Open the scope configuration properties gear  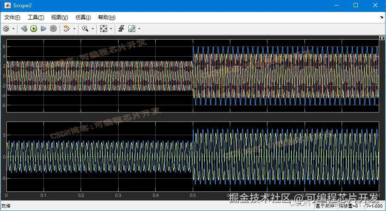tap(6, 29)
